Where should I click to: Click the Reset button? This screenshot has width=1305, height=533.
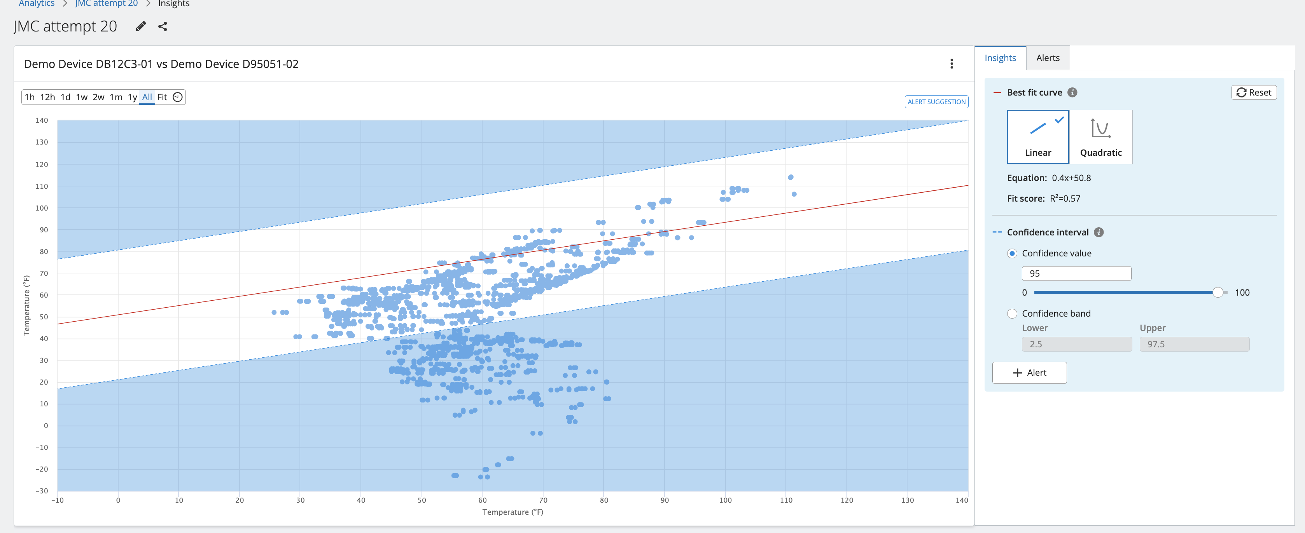pos(1254,92)
